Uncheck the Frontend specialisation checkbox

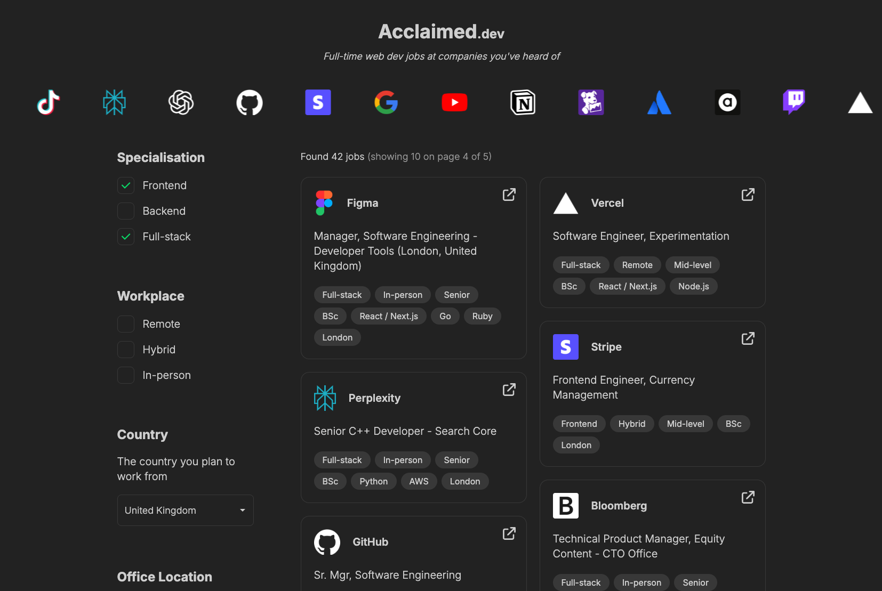pos(126,185)
